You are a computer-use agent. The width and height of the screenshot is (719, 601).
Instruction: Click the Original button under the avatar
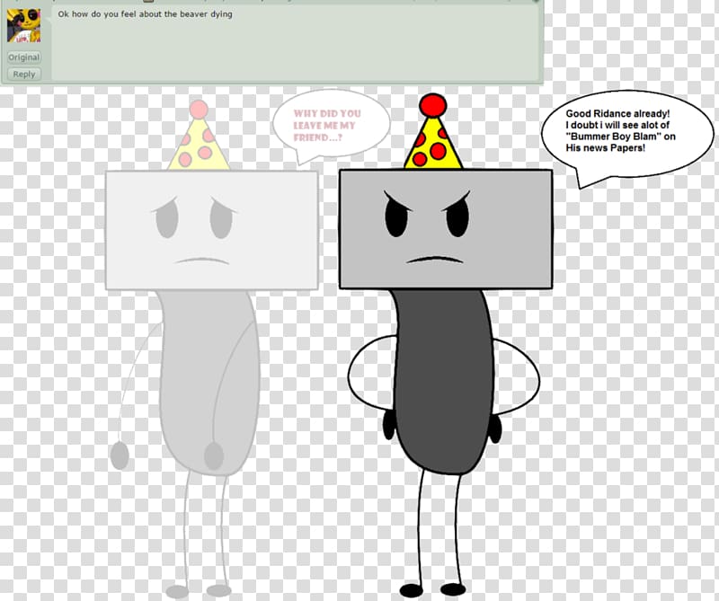point(24,57)
